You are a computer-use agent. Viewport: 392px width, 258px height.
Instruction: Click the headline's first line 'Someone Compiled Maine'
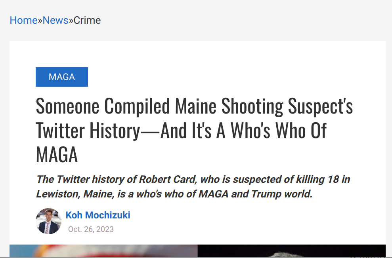tap(126, 106)
